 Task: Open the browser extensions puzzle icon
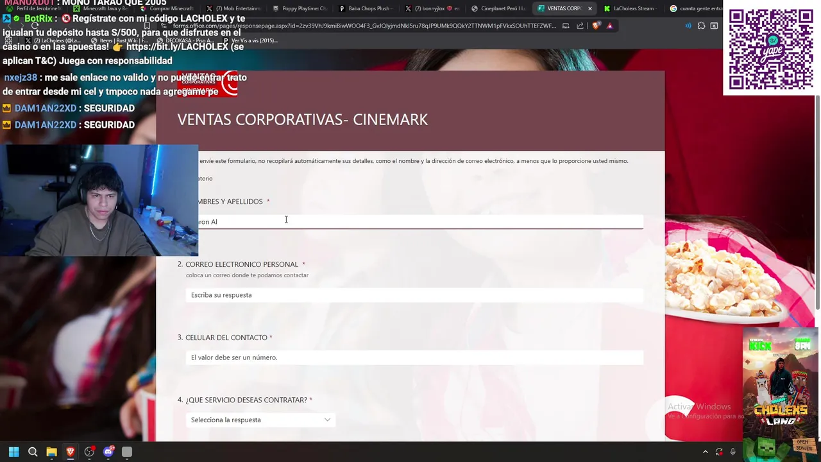[x=701, y=26]
